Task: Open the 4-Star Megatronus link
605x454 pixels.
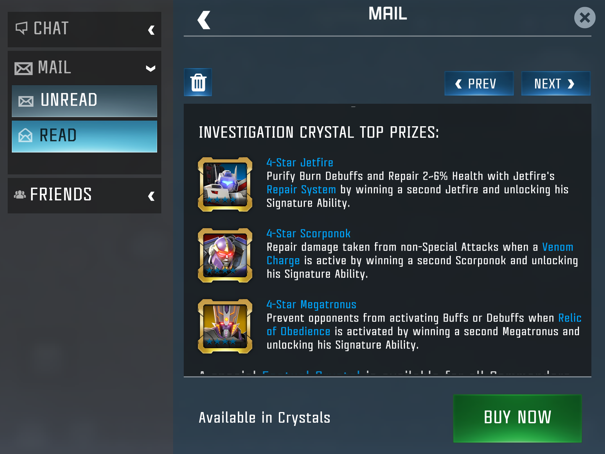Action: (311, 304)
